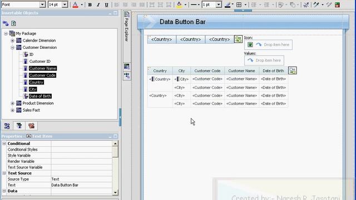Click the crossed tools icon in toolbar
This screenshot has width=356, height=200.
tap(306, 5)
